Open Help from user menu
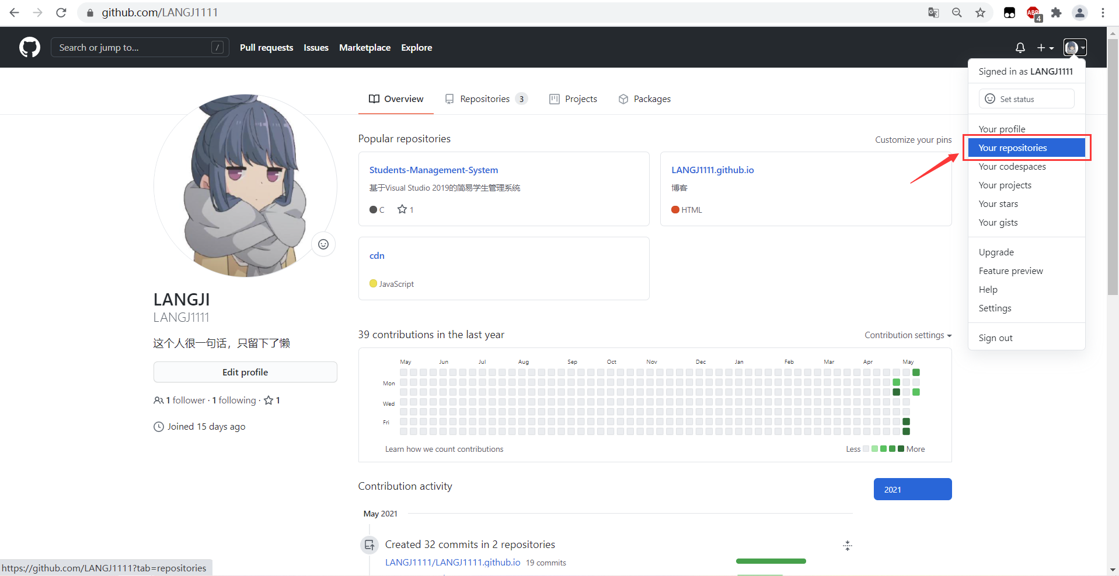The height and width of the screenshot is (576, 1119). 1027,289
